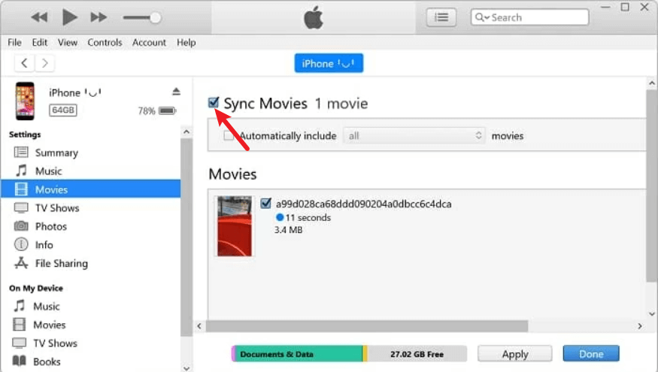Go forward with the right chevron
The width and height of the screenshot is (658, 372).
click(44, 63)
